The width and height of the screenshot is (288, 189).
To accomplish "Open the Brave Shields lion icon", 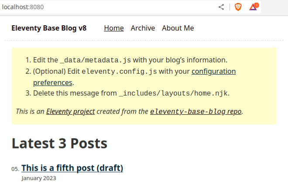I will click(238, 7).
